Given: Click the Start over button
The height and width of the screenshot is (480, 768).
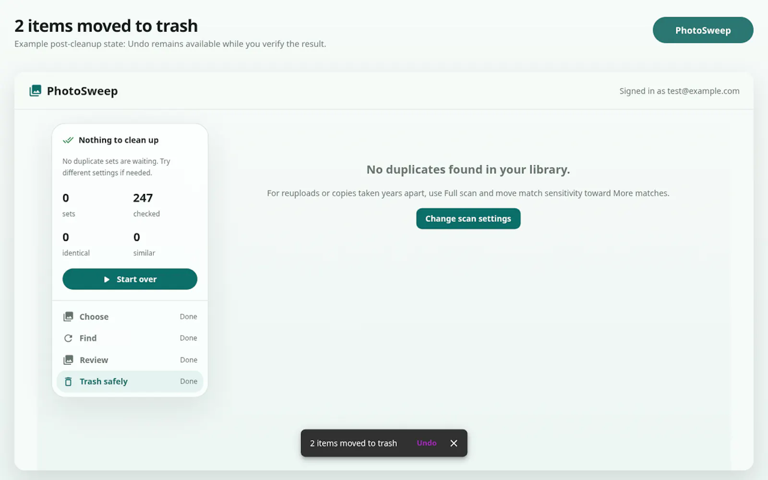Looking at the screenshot, I should [130, 279].
